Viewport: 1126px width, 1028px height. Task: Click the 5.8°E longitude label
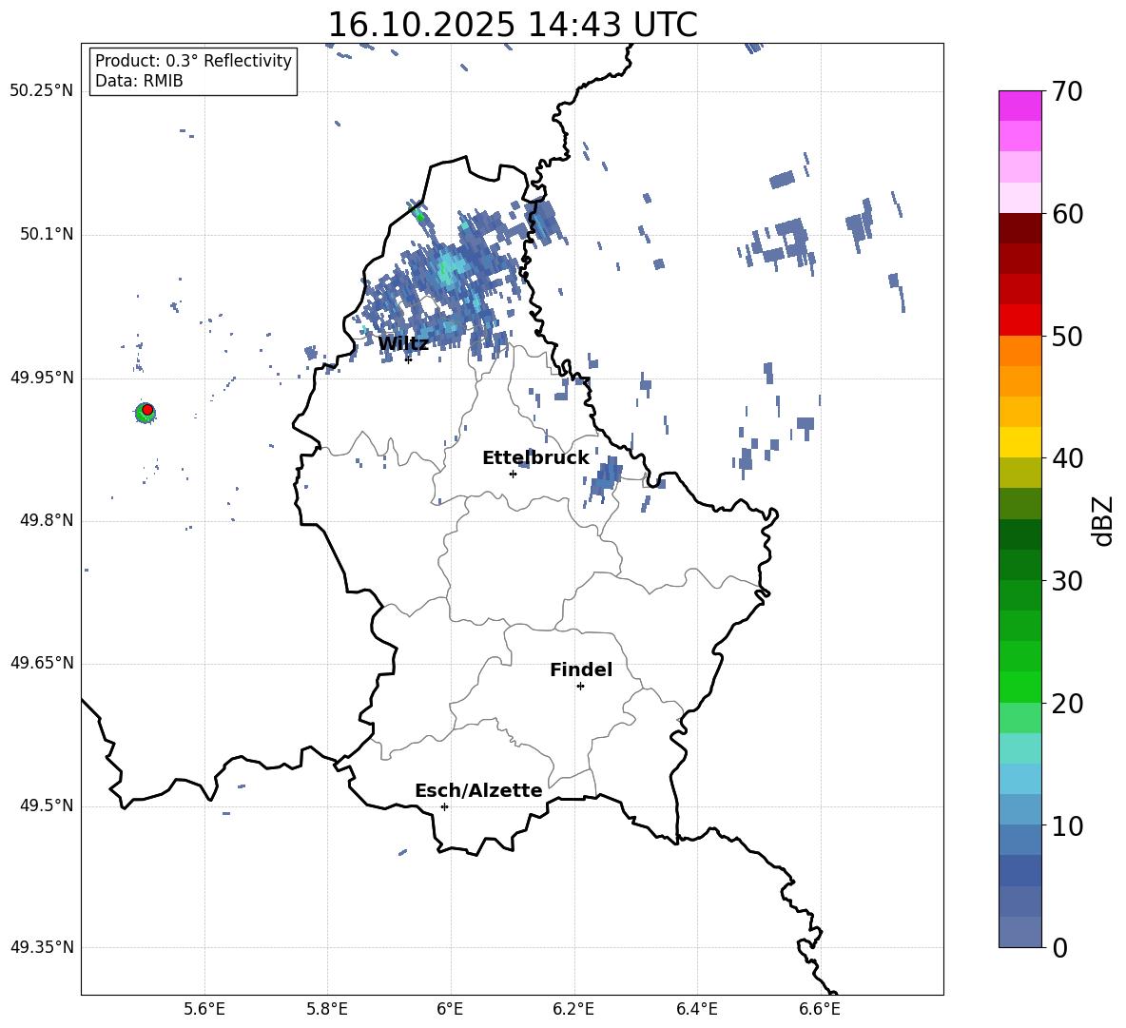coord(327,1009)
